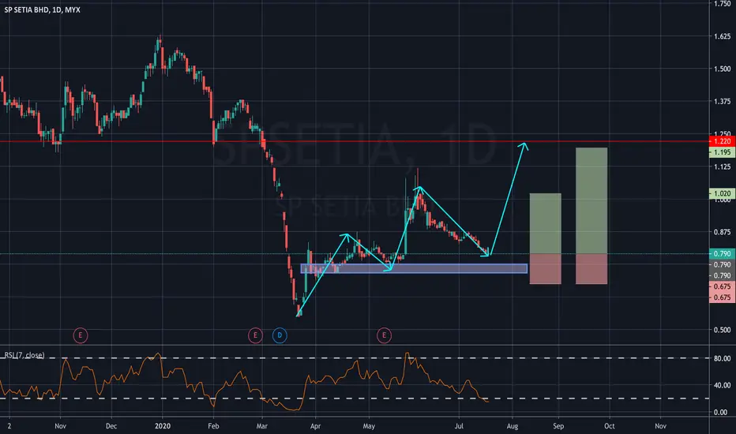The image size is (736, 434).
Task: Click the 1.625 price axis label
Action: point(722,36)
